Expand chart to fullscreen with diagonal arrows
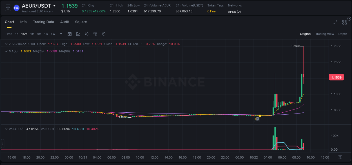This screenshot has width=352, height=165. (x=335, y=22)
